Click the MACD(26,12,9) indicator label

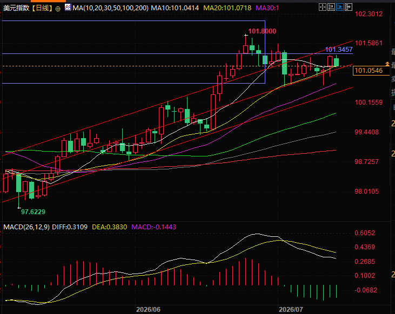26,227
